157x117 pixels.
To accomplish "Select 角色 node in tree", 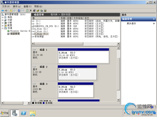I will 10,17.
